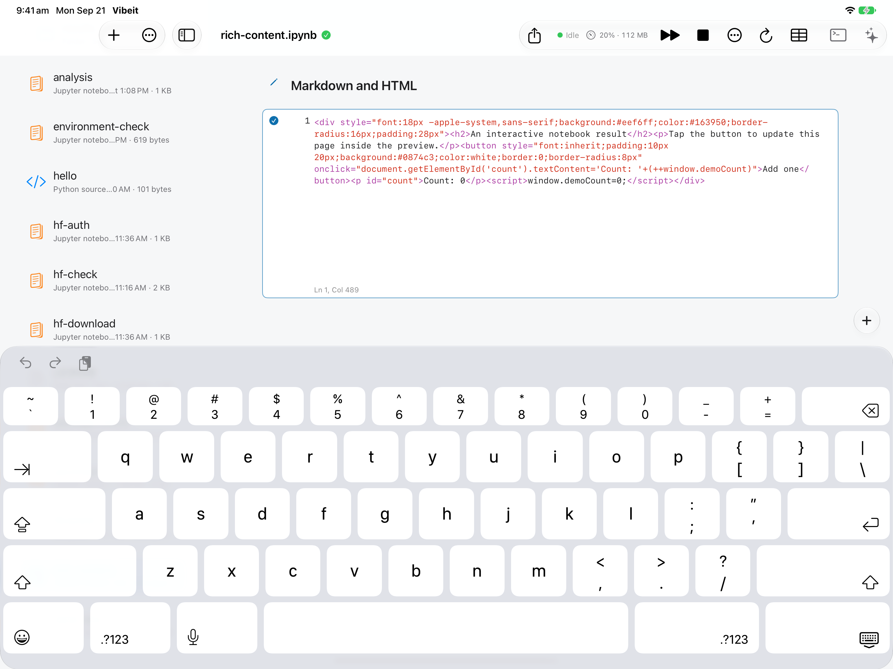
Task: Restart the kernel with circular arrow icon
Action: coord(766,35)
